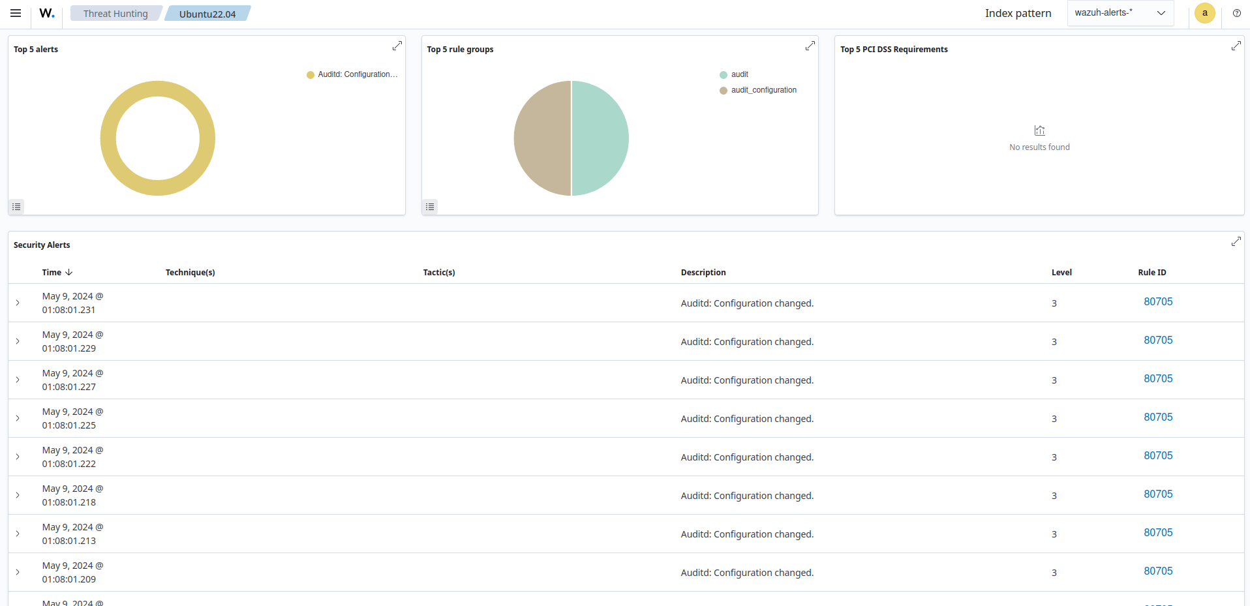Open rule 80705 from the first alert

click(x=1157, y=301)
